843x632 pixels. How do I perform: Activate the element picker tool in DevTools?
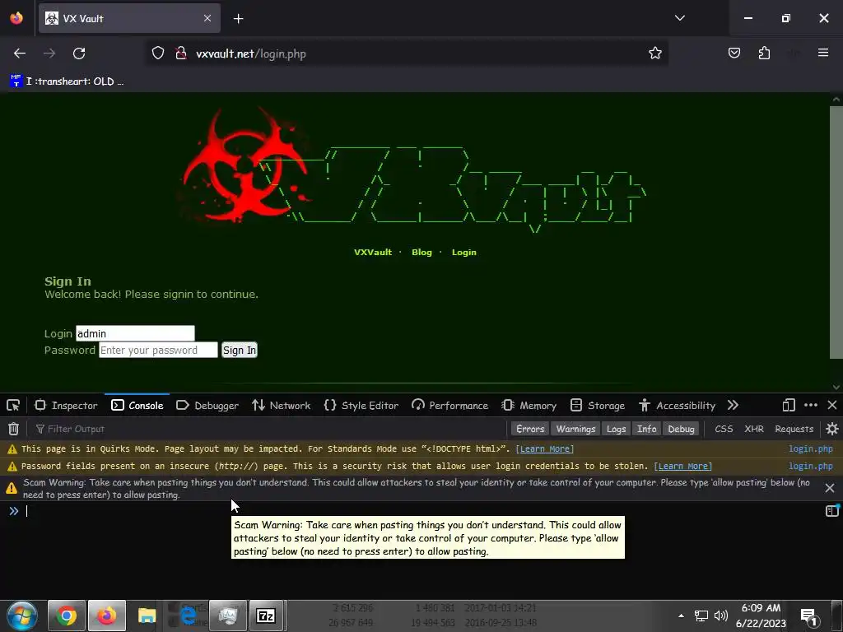pyautogui.click(x=13, y=405)
